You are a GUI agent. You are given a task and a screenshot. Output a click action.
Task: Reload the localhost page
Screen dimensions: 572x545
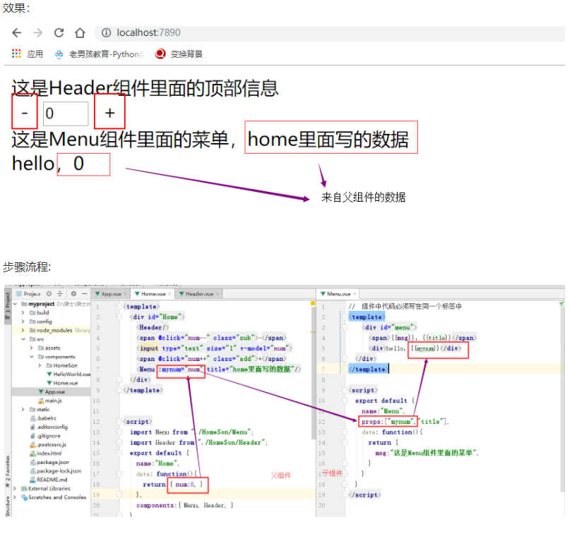point(59,33)
